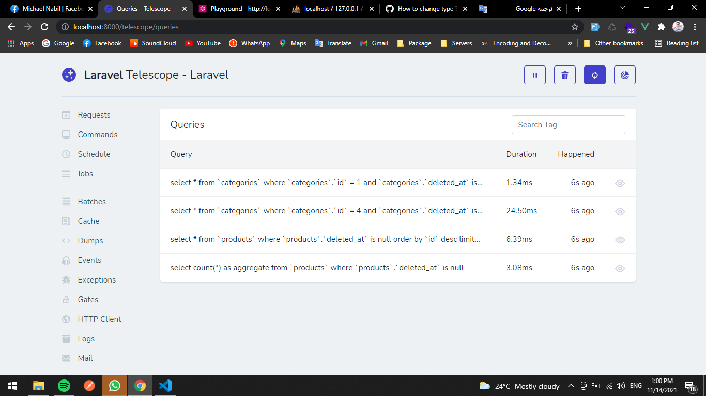Open the SoundCloud bookmark
This screenshot has width=706, height=396.
pos(153,43)
